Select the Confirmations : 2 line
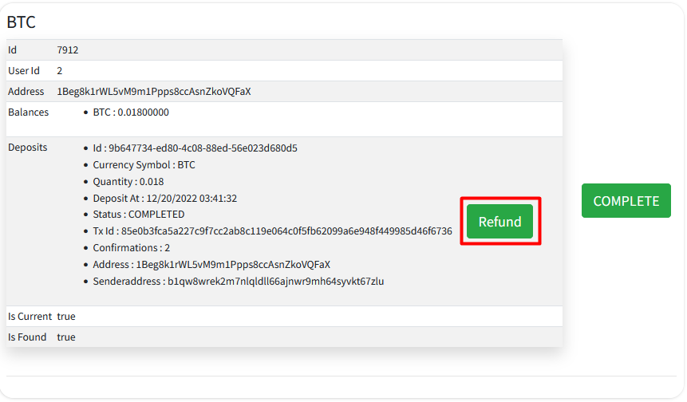687x402 pixels. [x=131, y=247]
